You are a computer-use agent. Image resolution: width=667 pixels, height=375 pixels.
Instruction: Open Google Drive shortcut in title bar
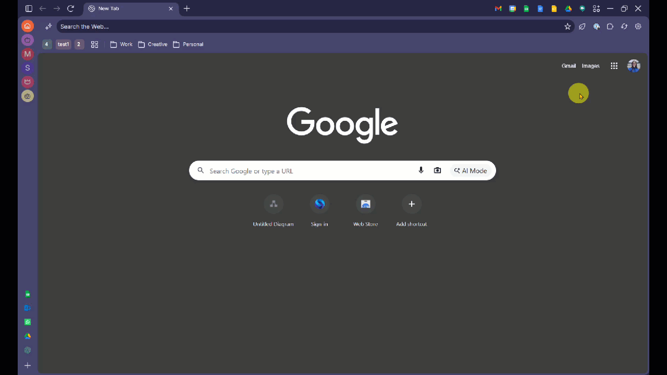[569, 8]
